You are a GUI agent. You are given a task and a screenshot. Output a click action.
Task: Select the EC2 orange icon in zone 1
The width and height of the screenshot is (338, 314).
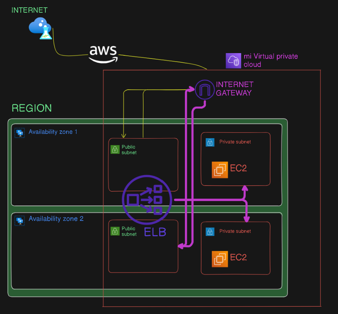coord(220,170)
